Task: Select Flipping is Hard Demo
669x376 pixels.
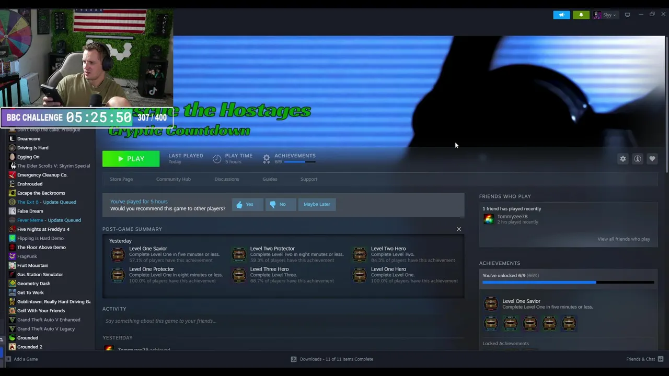Action: [40, 238]
